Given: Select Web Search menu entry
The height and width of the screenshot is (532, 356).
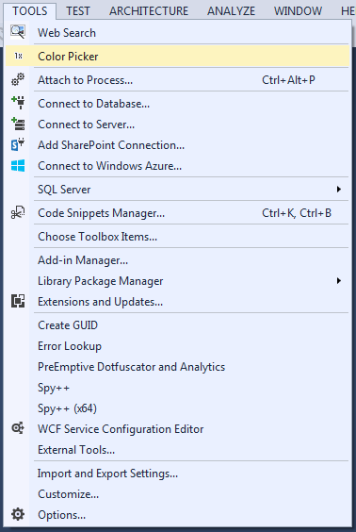Looking at the screenshot, I should [177, 33].
